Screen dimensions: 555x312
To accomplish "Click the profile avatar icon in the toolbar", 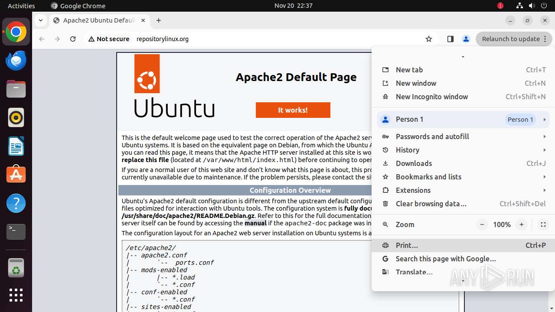I will point(466,39).
